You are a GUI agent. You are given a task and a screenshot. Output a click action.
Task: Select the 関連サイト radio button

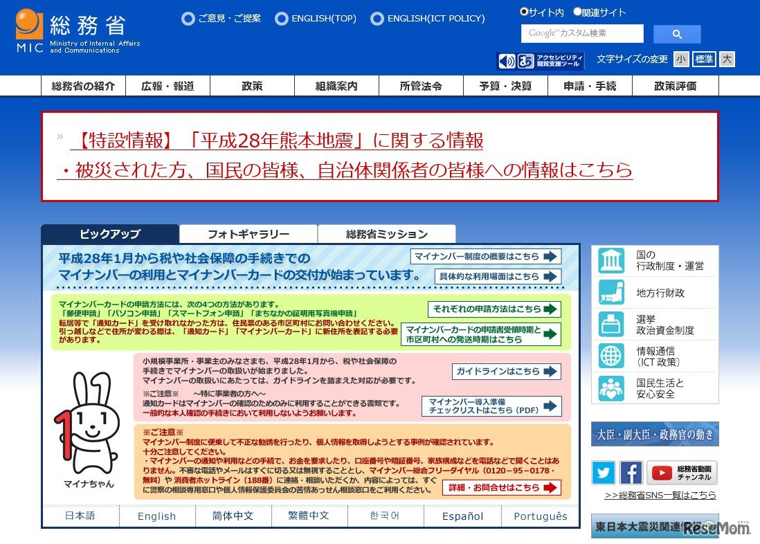click(577, 11)
